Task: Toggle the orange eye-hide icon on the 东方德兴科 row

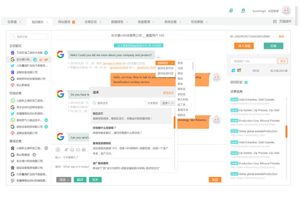Action: 46,60
